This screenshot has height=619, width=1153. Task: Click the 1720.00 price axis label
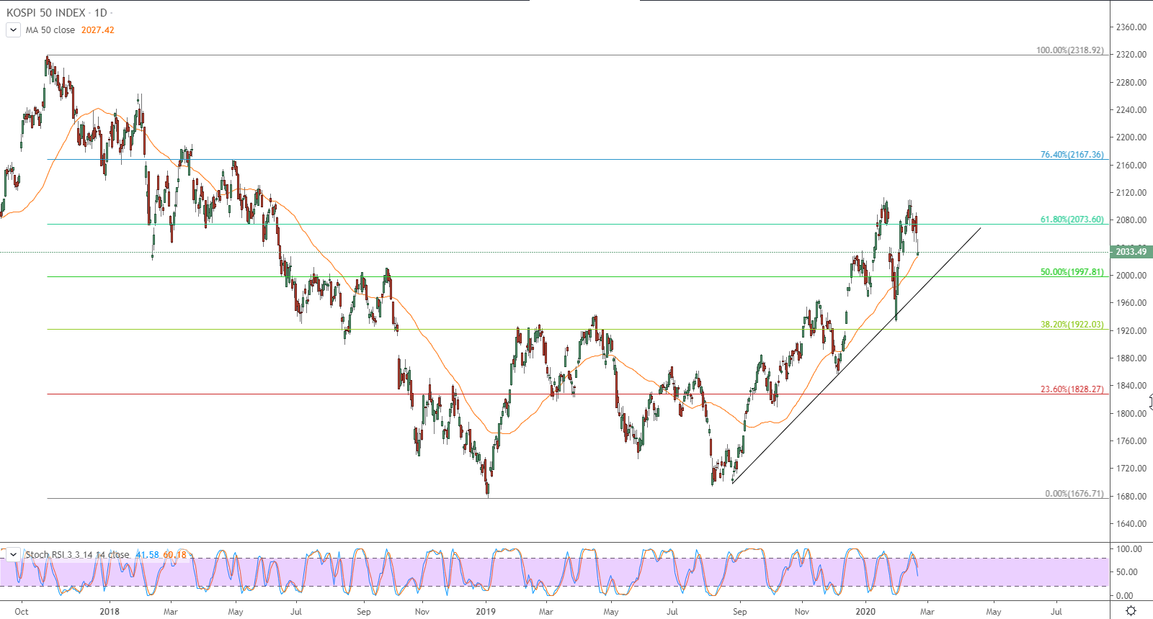[x=1131, y=469]
